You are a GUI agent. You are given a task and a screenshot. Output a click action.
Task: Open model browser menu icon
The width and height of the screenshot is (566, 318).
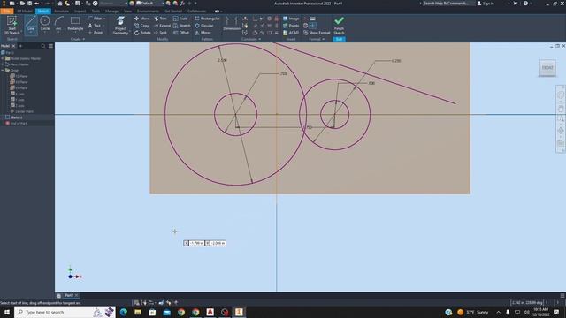coord(50,46)
